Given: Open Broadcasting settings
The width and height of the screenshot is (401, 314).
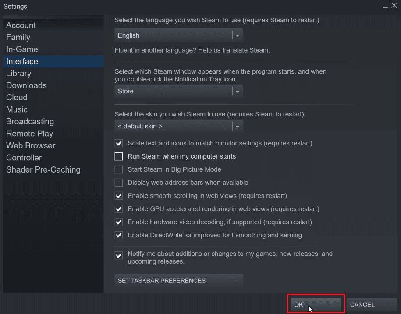Looking at the screenshot, I should tap(30, 121).
